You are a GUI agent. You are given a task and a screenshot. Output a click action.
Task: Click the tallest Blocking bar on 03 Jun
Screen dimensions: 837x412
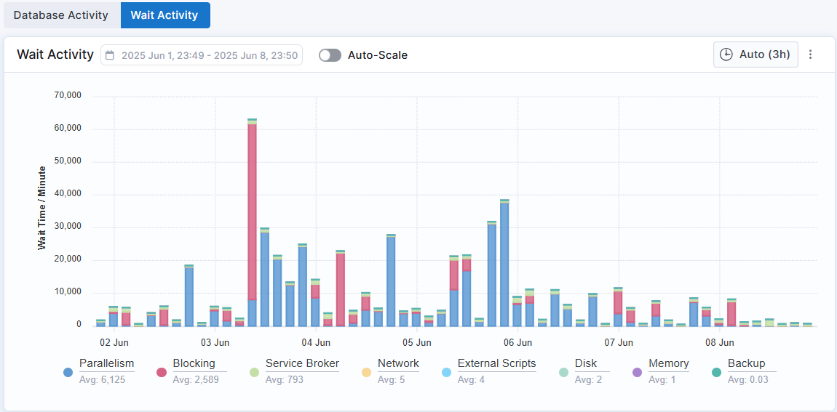click(x=252, y=212)
